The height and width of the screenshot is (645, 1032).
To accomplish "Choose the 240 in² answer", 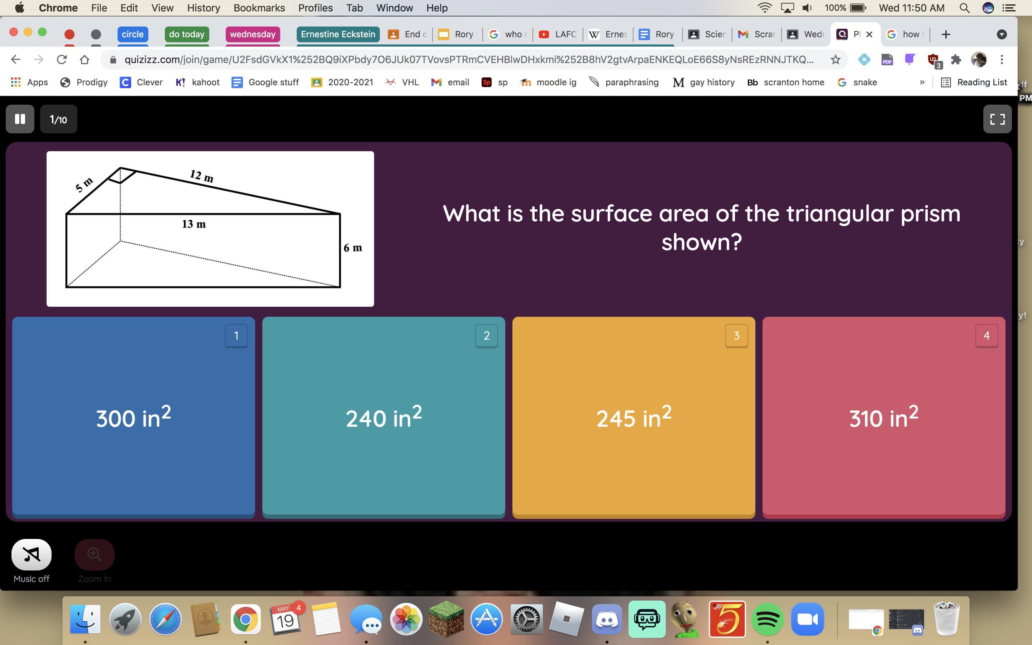I will point(383,417).
